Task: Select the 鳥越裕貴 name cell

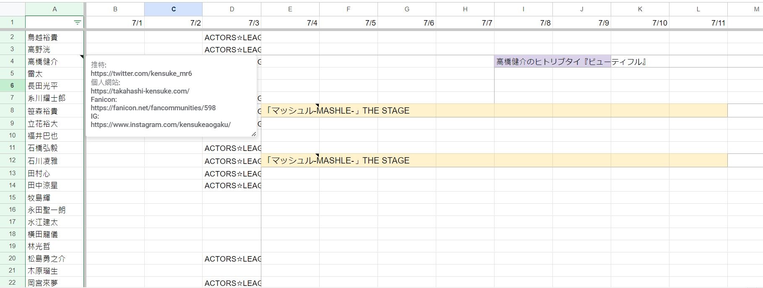Action: click(x=55, y=37)
